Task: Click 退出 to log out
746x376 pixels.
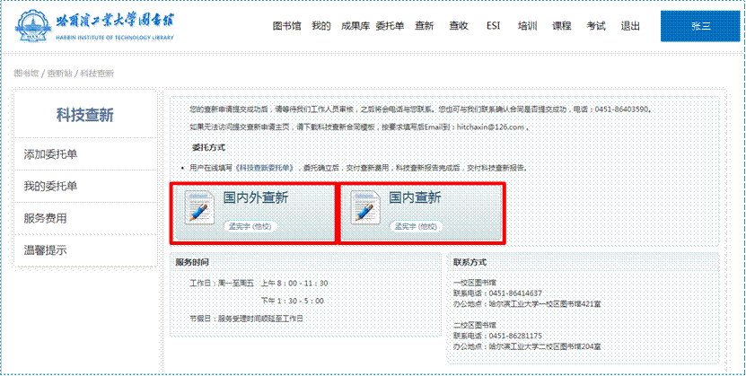Action: 630,26
